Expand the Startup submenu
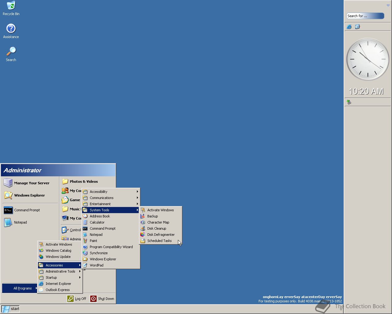The width and height of the screenshot is (392, 314). [60, 278]
